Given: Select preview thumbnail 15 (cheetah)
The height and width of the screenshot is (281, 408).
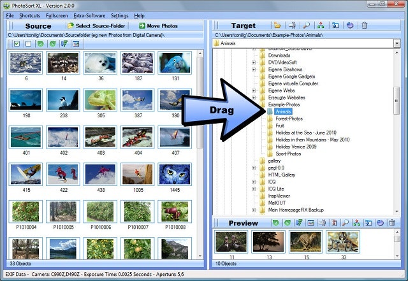Looking at the screenshot, I should point(306,241).
